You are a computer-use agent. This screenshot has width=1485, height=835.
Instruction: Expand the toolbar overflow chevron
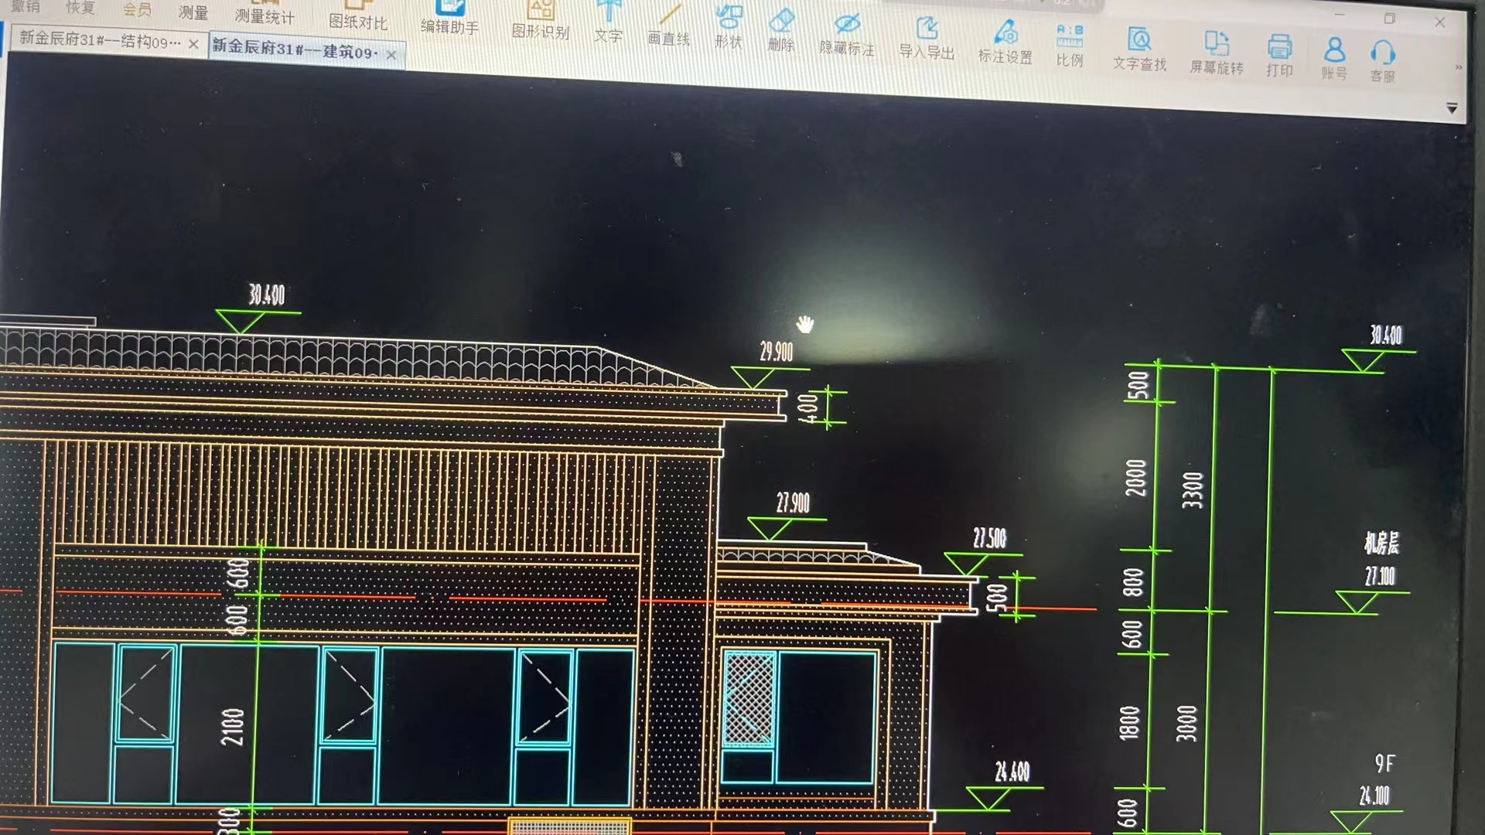(x=1459, y=68)
